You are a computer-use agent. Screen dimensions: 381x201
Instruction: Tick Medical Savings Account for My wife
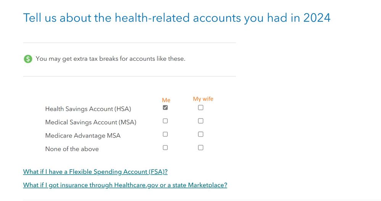201,121
